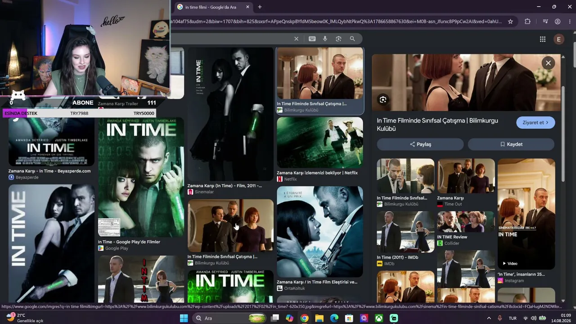
Task: Click the preview panel scrollbar
Action: click(x=563, y=134)
